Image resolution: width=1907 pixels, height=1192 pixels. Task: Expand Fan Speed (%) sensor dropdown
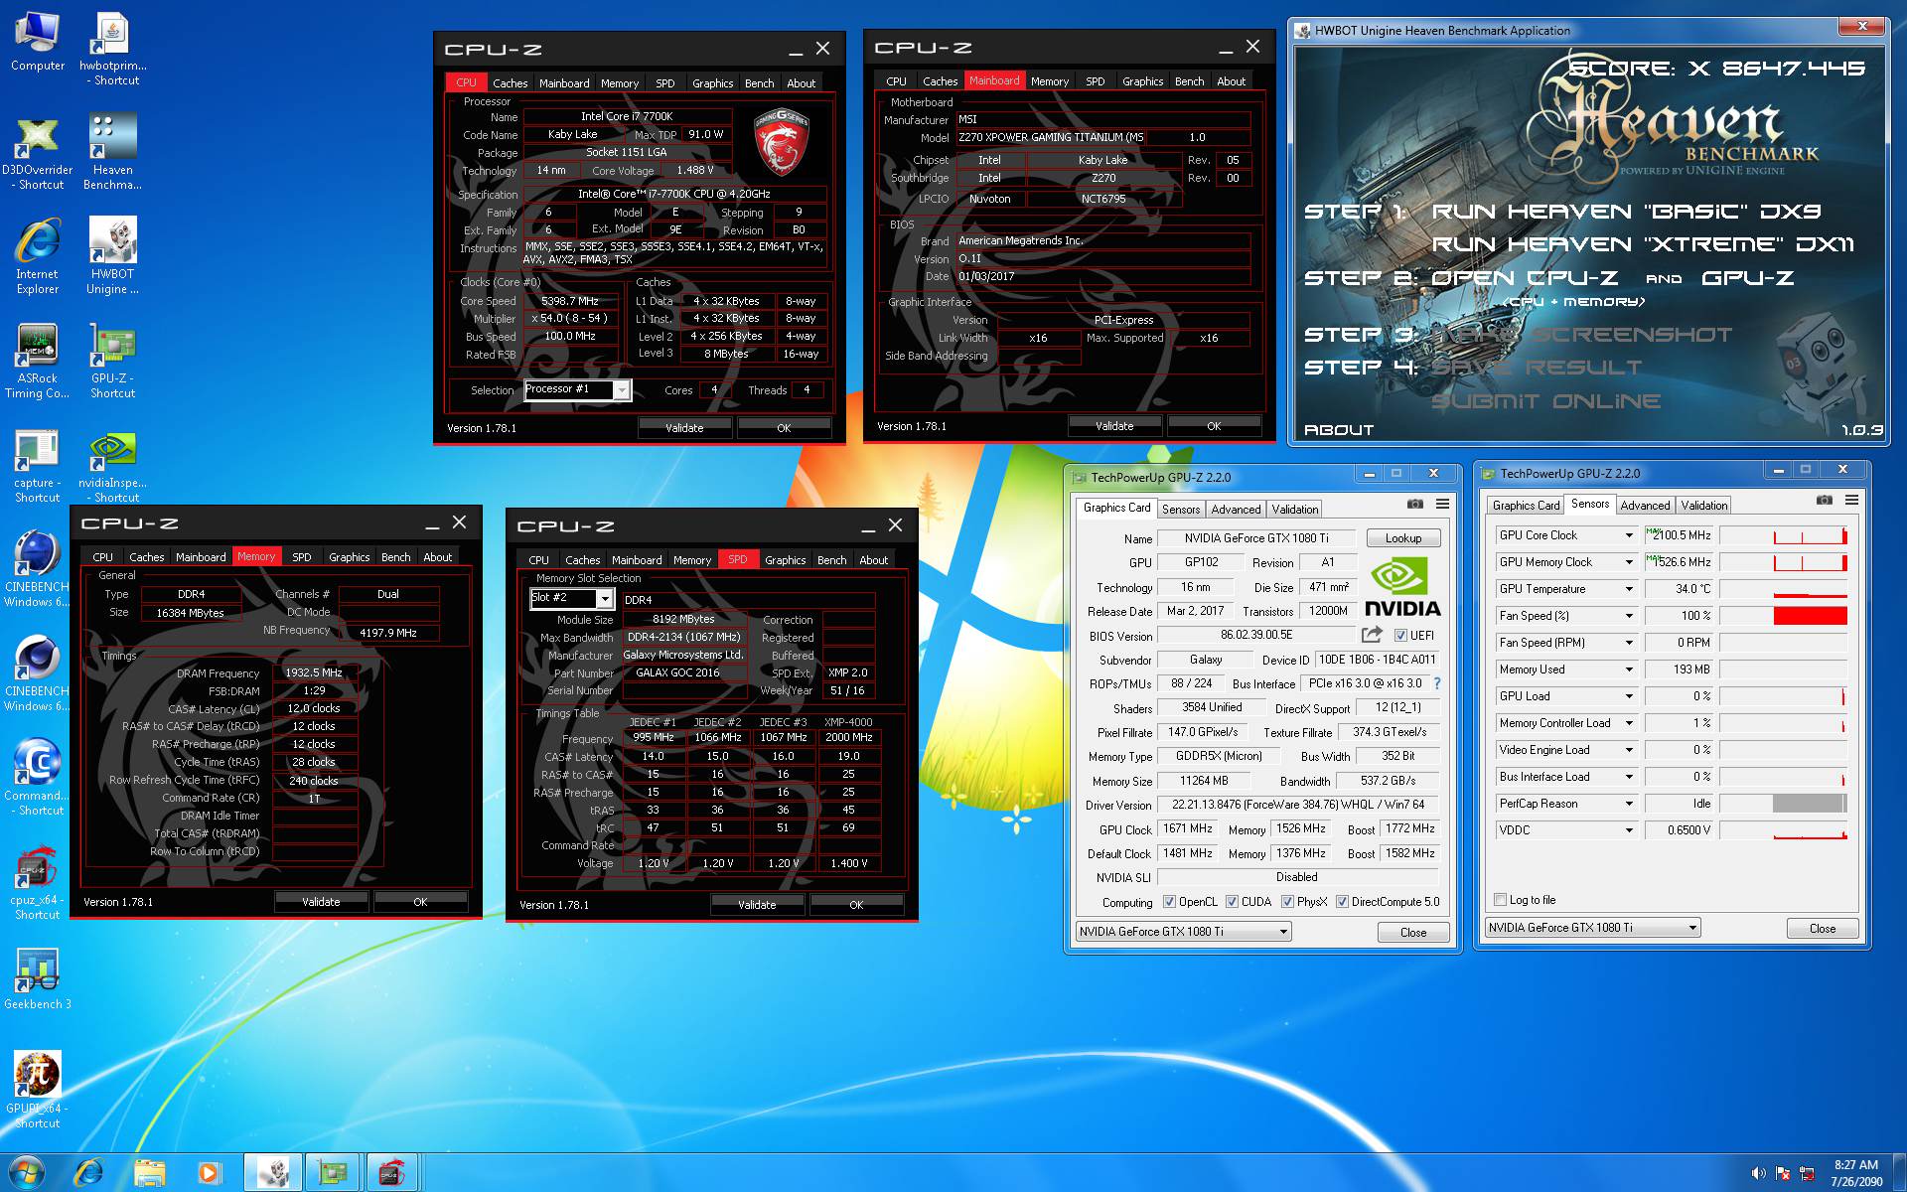point(1629,616)
